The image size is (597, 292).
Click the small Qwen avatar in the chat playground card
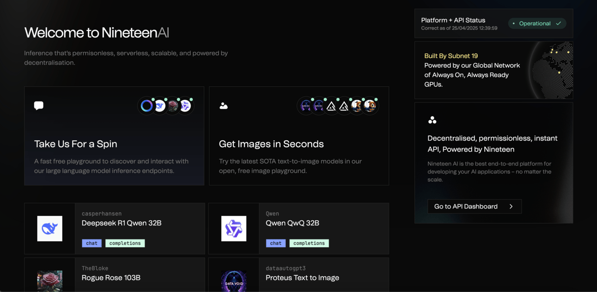185,106
